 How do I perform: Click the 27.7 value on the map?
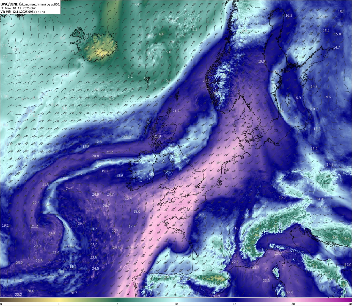(115, 231)
